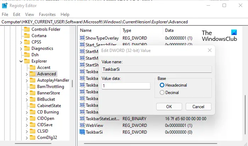Click REG_DWORD type of ShowTypeOverlay

tap(135, 38)
